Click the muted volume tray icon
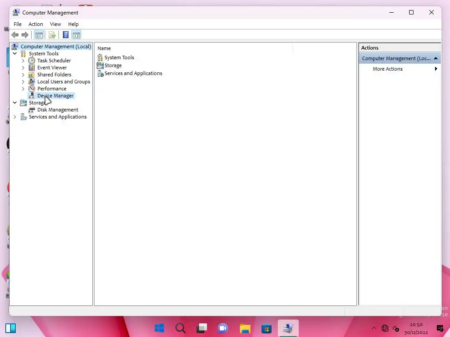Viewport: 450px width, 337px height. 396,328
